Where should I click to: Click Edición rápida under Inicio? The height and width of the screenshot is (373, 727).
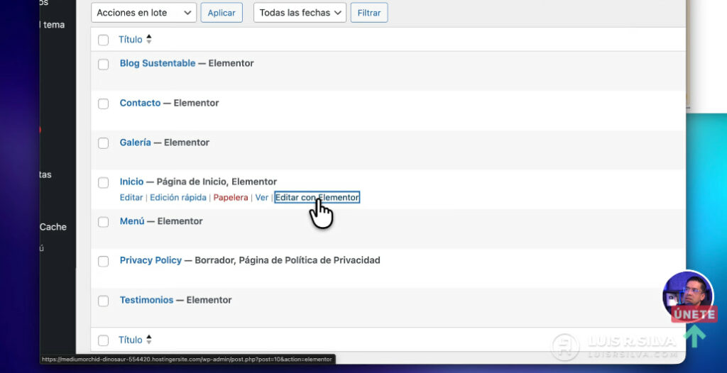point(178,197)
